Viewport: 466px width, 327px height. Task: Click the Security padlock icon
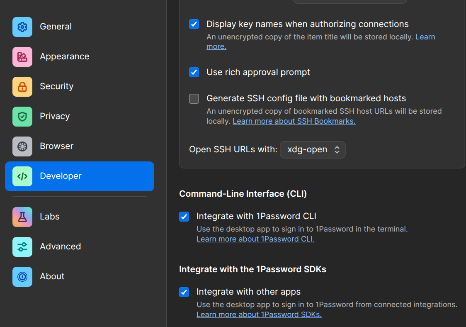pos(22,87)
